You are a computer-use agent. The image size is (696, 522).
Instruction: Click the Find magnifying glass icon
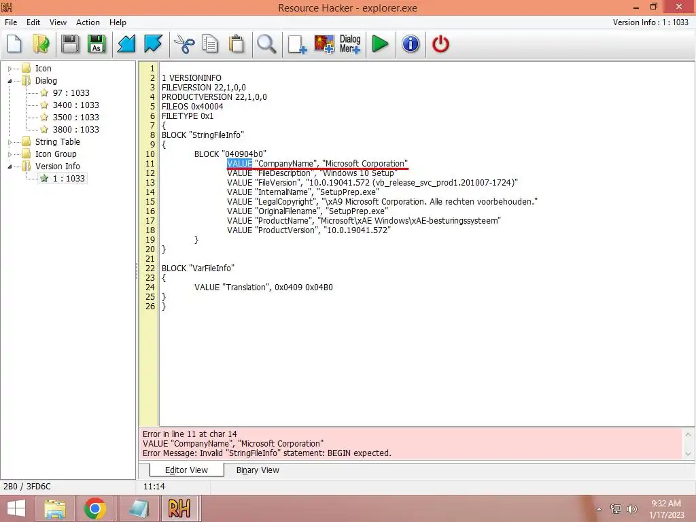266,44
